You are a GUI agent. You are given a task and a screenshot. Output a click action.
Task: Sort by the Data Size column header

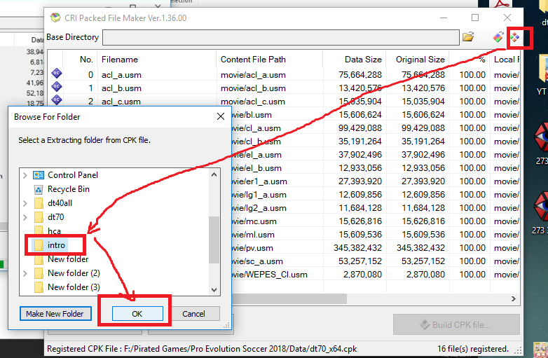(355, 60)
